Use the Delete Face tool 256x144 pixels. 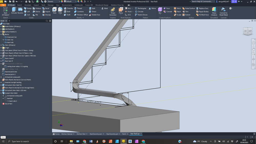point(95,15)
